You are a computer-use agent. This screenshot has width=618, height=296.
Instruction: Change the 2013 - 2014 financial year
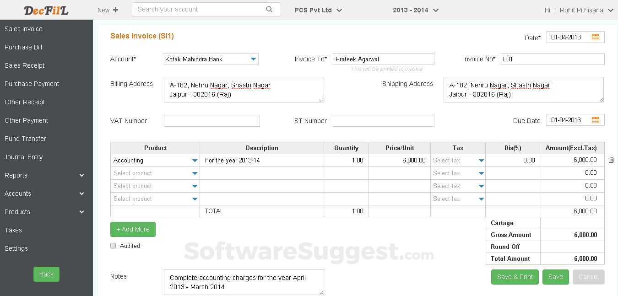(435, 10)
